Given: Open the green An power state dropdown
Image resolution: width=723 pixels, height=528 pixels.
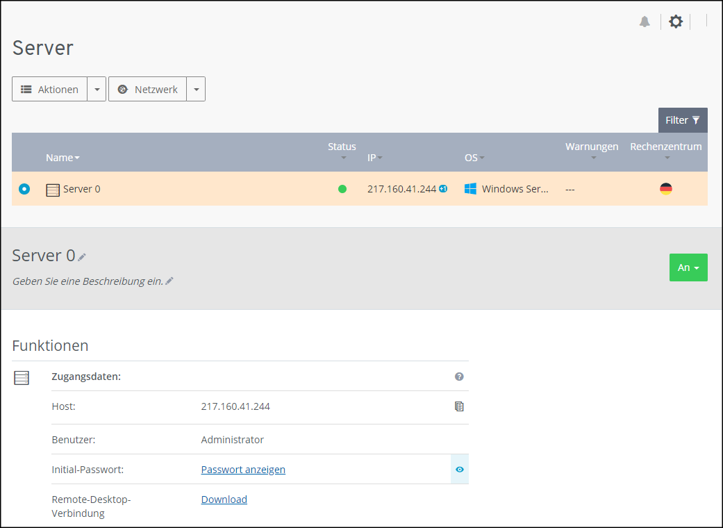Looking at the screenshot, I should 688,267.
